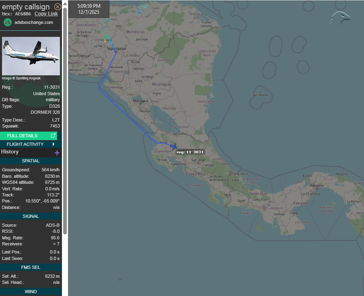Select the SIGNAL section header

click(x=31, y=216)
